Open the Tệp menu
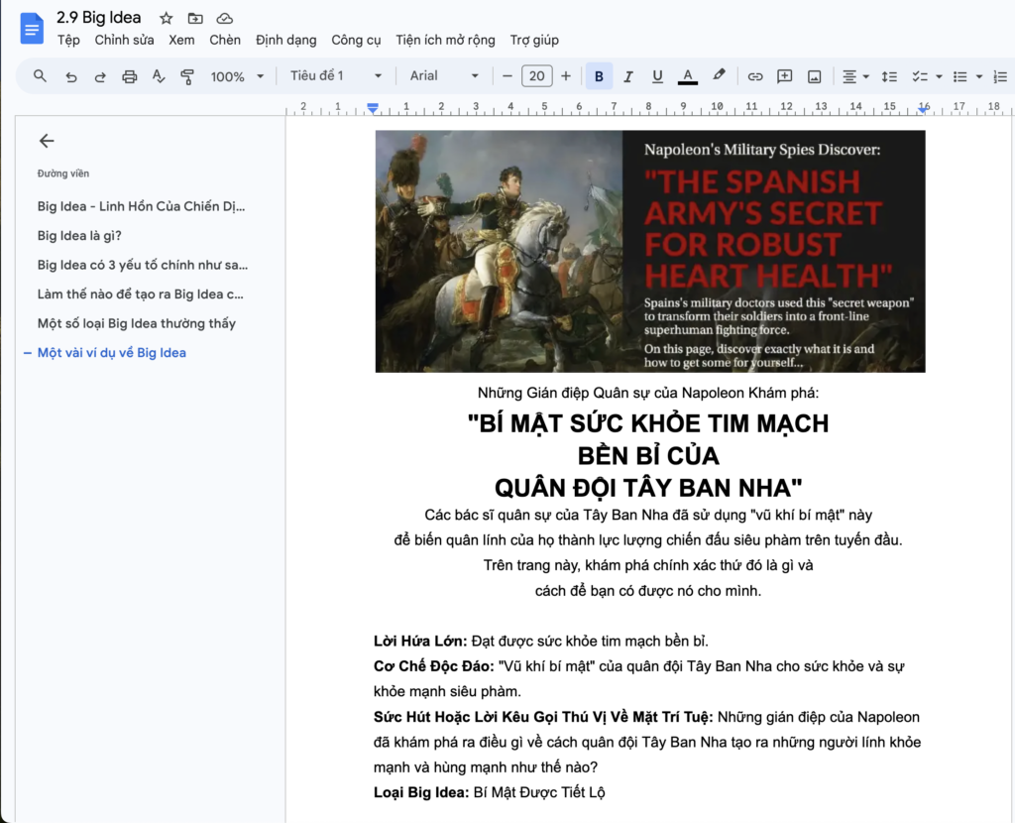Screen dimensions: 1015x823 pos(68,40)
